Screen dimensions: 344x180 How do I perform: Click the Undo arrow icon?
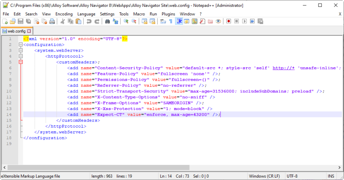(x=89, y=22)
